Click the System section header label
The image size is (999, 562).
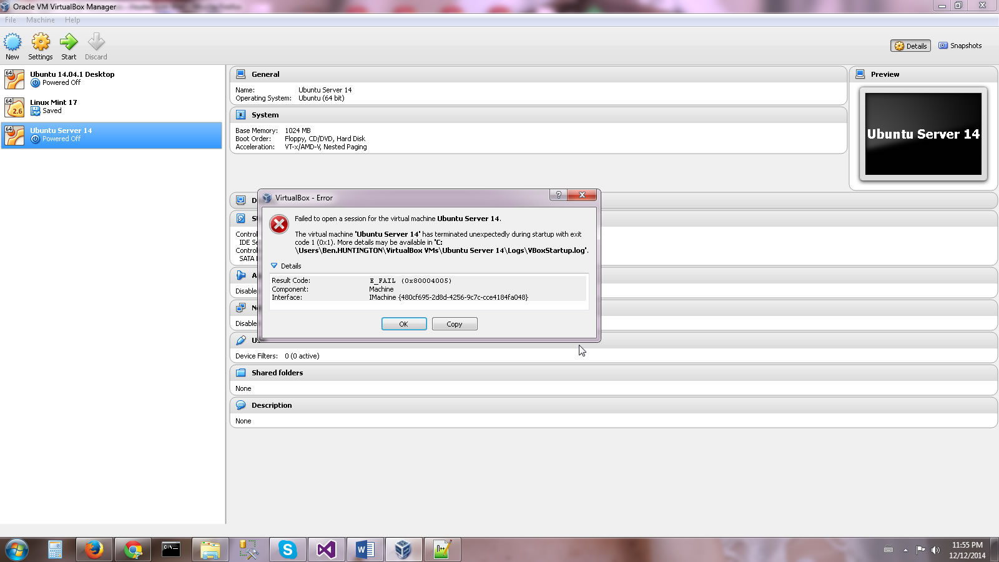pyautogui.click(x=265, y=115)
